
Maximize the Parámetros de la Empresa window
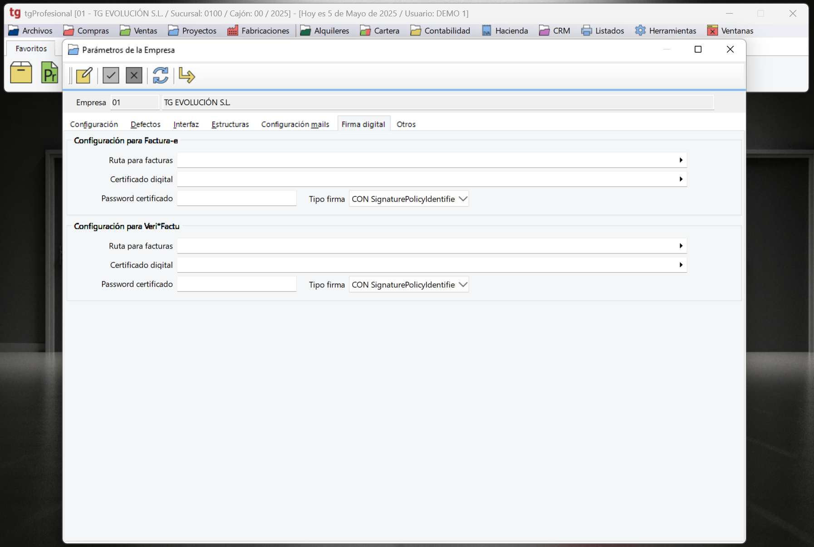(x=698, y=49)
